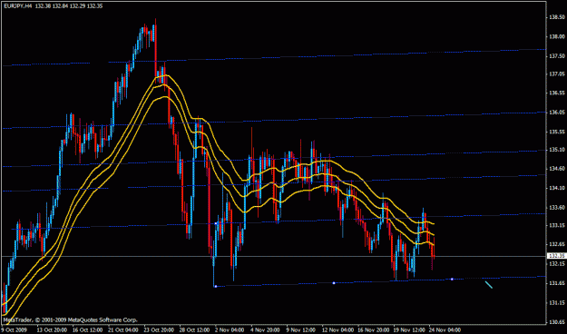Select the rightmost anchor dot of the lower trendline
567x334 pixels.
tap(452, 279)
